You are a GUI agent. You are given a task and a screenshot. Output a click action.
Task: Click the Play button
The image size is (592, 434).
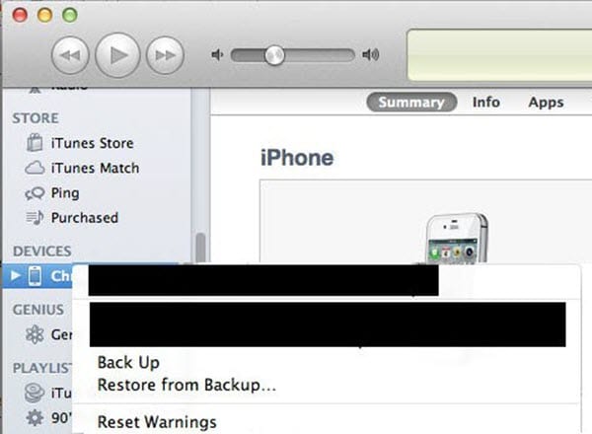point(117,55)
